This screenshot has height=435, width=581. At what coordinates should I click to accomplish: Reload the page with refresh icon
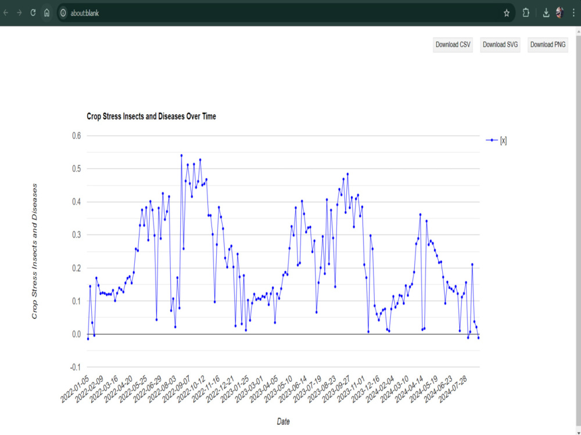coord(33,13)
